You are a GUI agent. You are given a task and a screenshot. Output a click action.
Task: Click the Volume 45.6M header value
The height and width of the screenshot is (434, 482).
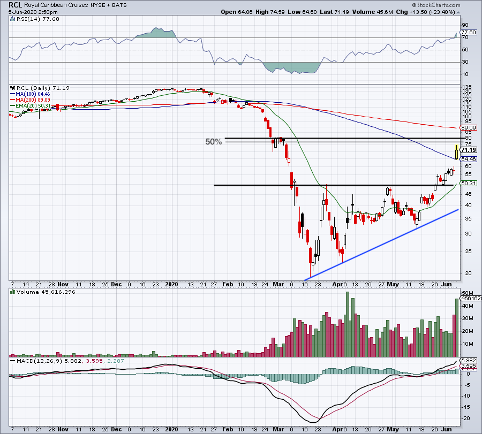373,12
